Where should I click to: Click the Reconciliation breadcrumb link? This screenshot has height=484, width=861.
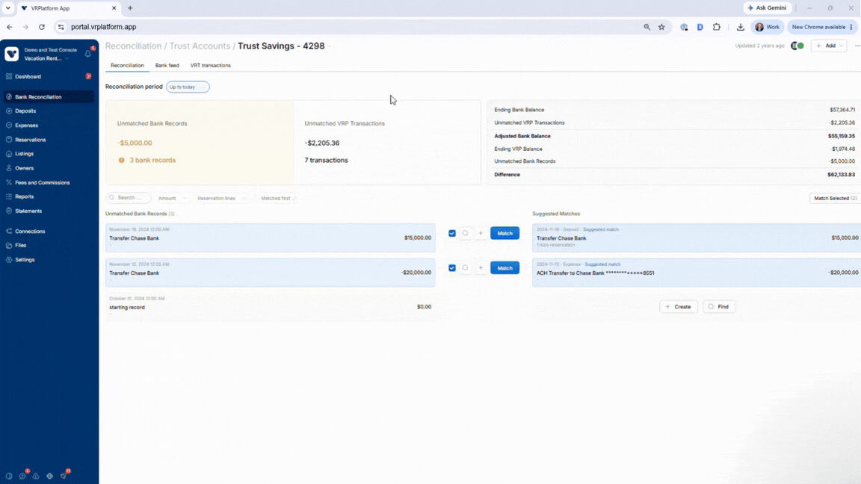click(134, 46)
